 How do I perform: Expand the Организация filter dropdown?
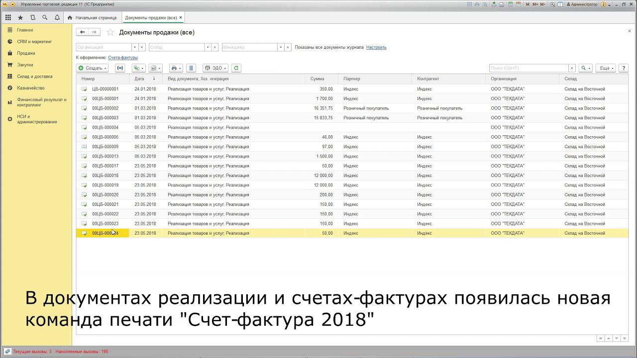point(134,47)
